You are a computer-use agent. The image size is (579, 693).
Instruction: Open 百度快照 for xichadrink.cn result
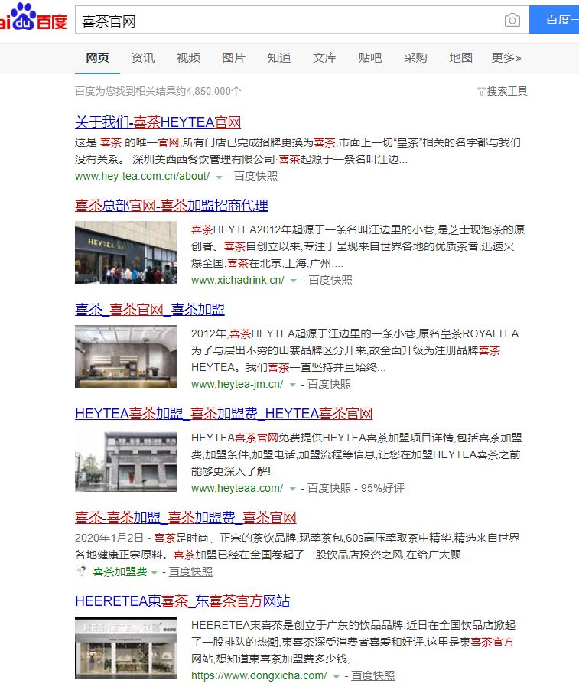(x=330, y=280)
